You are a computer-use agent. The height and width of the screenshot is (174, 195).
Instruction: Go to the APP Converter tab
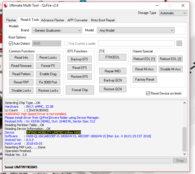(x=77, y=20)
